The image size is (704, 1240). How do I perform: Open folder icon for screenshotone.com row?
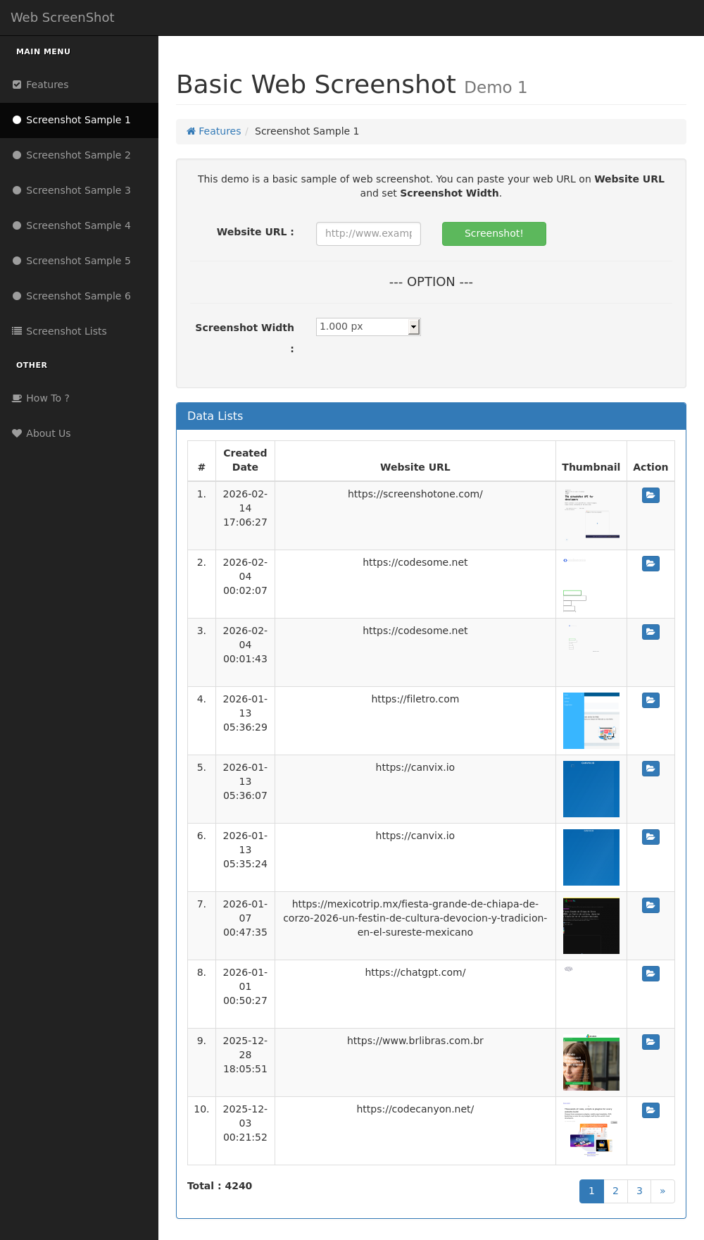[x=650, y=495]
